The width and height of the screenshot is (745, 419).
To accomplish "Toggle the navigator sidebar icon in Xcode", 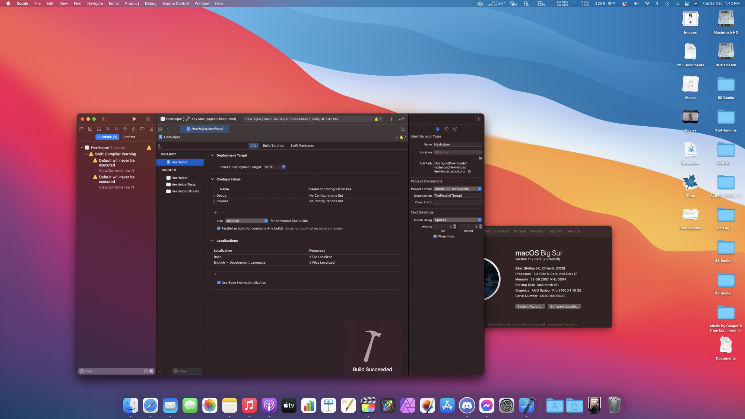I will tap(104, 119).
